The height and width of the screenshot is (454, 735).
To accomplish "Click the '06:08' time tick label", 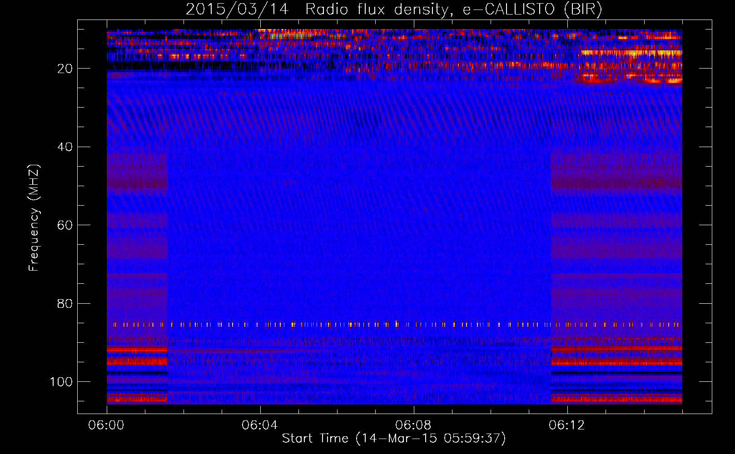I will coord(414,425).
